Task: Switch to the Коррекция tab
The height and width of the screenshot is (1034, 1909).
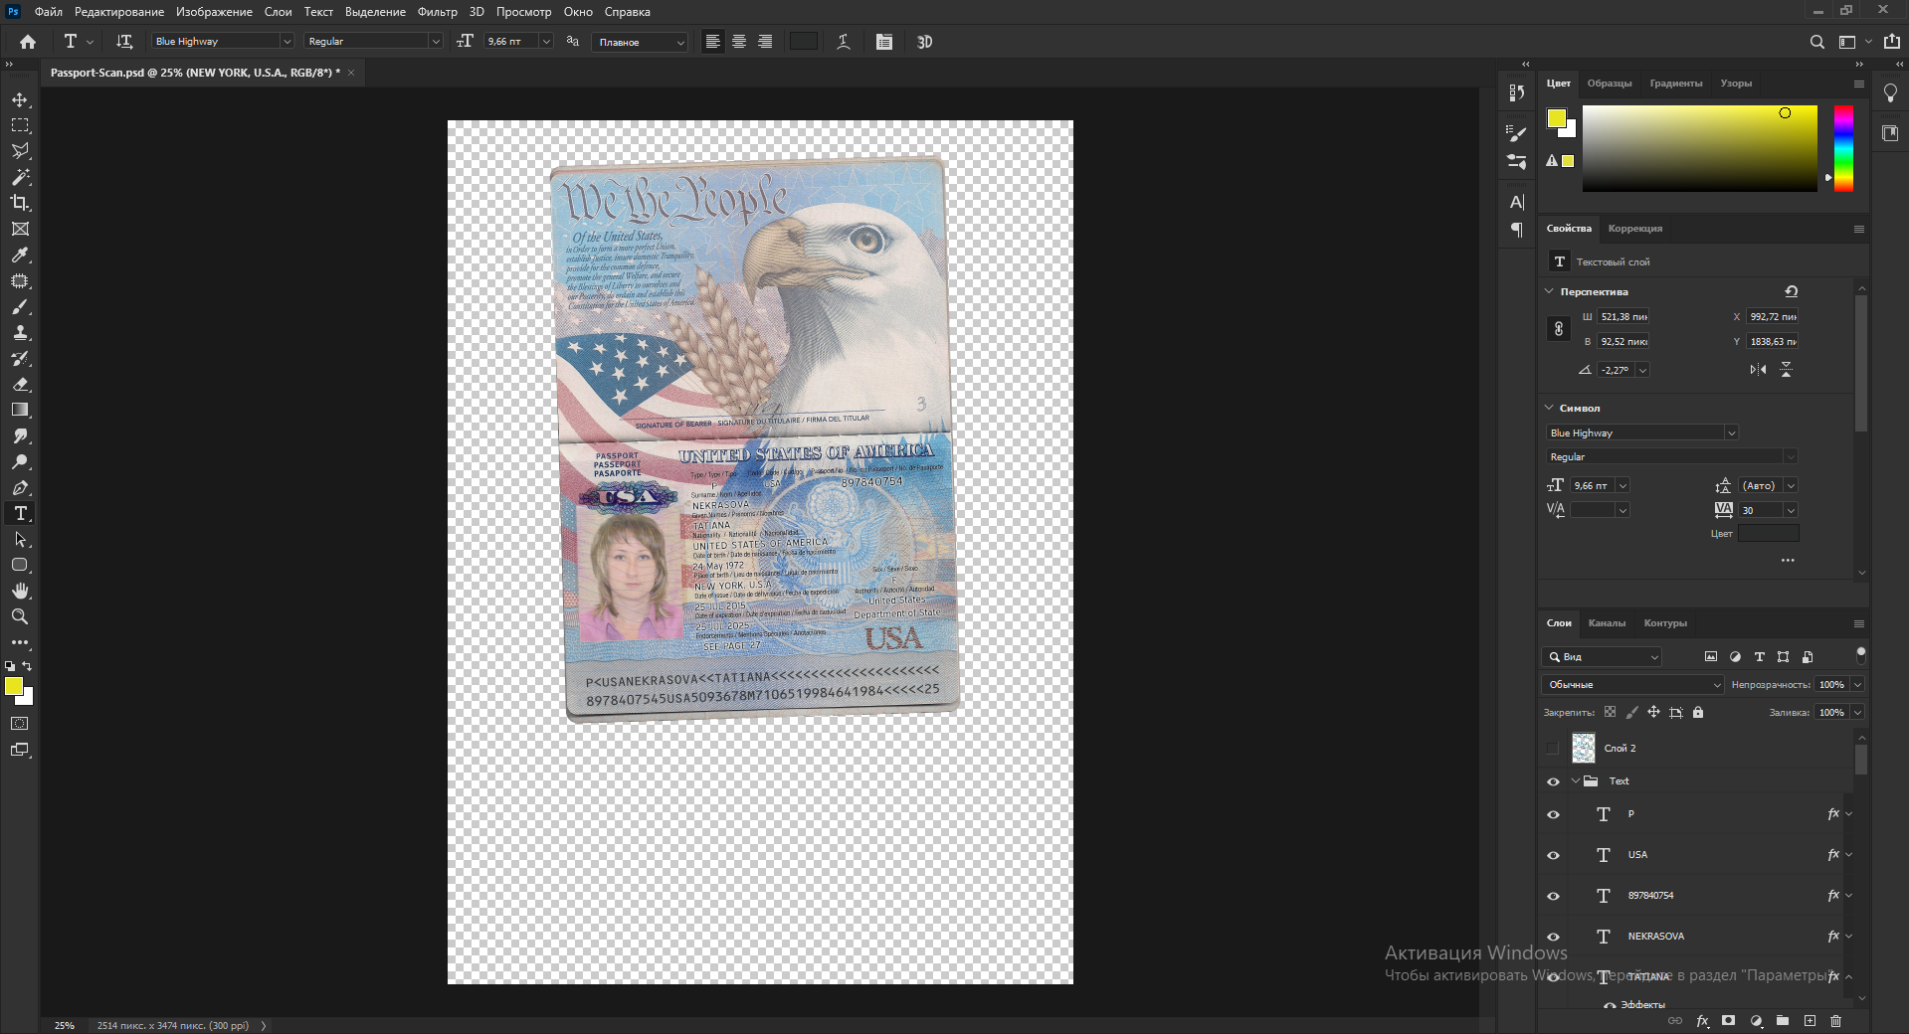Action: click(x=1635, y=229)
